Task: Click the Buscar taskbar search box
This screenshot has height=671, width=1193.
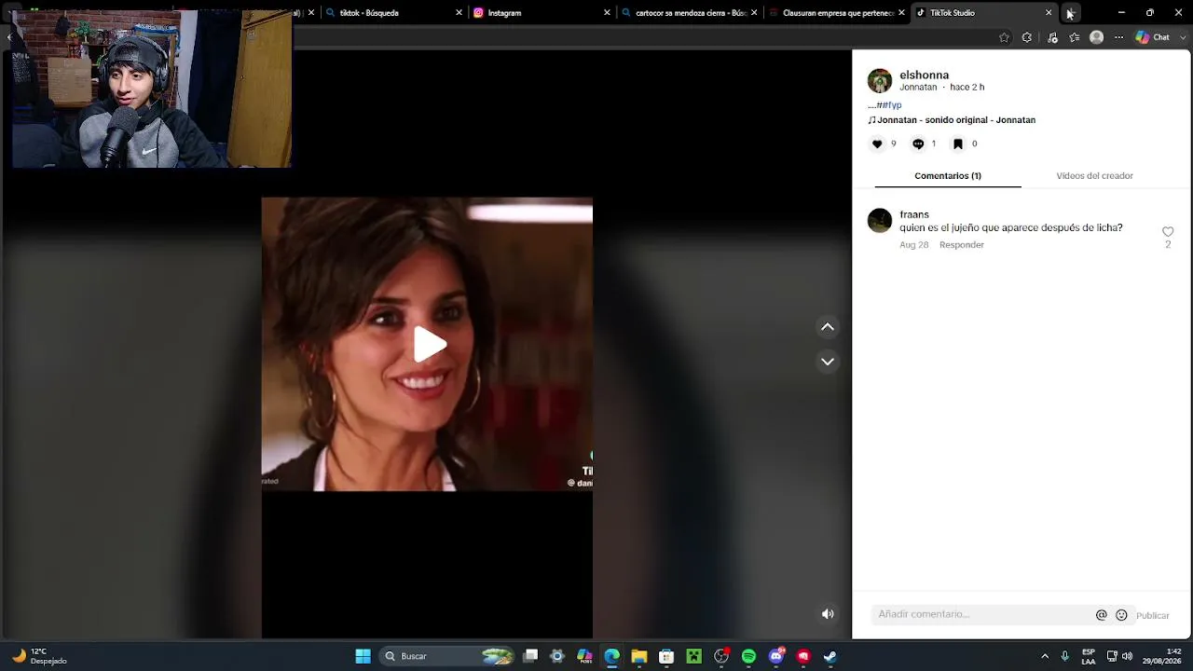Action: (x=448, y=656)
